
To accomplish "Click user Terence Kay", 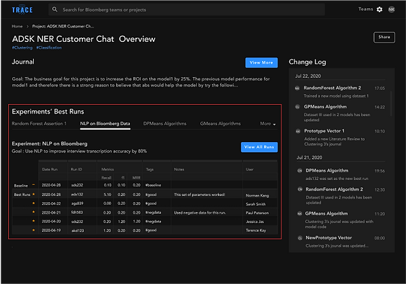I will click(x=256, y=230).
